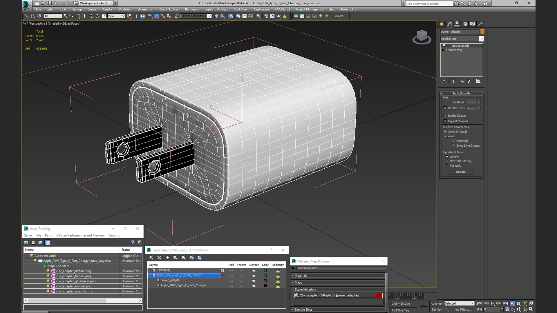Open the Utilities command panel tab
Screen dimensions: 557x313
[480, 24]
